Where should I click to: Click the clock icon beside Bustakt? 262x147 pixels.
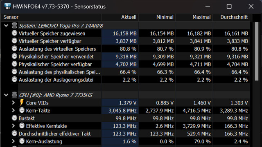[x=14, y=118]
